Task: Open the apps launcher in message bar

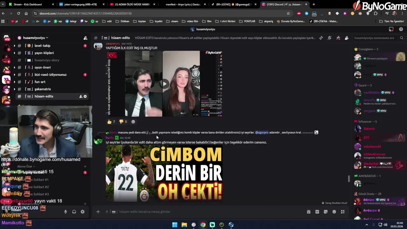Action: pos(343,212)
